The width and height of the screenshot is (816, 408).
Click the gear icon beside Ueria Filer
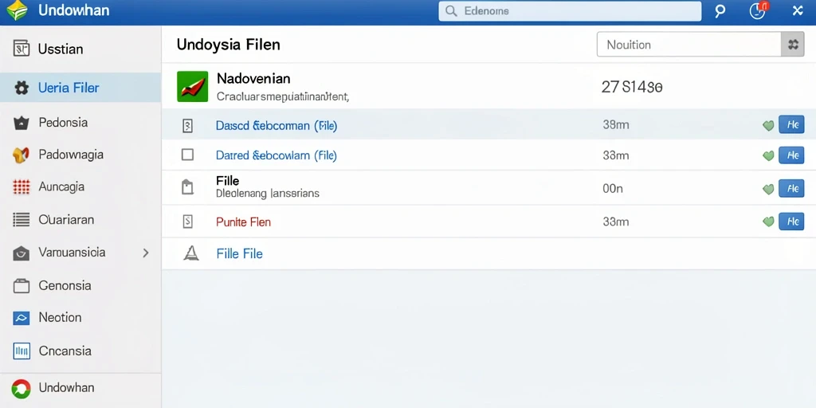[22, 88]
